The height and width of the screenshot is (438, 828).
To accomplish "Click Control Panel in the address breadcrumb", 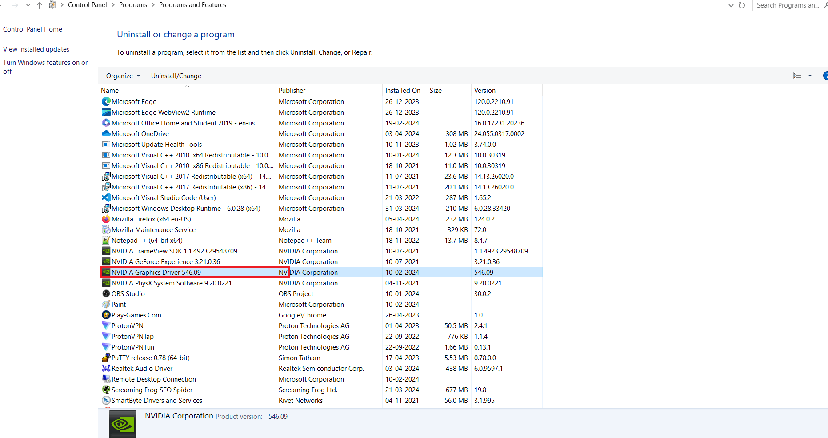I will (87, 5).
